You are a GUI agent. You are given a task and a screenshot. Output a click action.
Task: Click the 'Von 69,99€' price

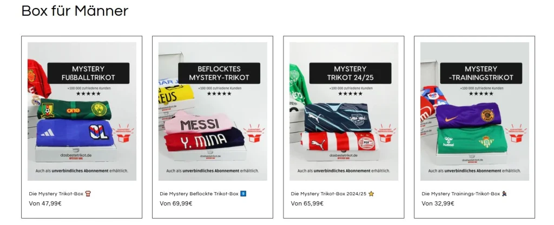tap(176, 203)
